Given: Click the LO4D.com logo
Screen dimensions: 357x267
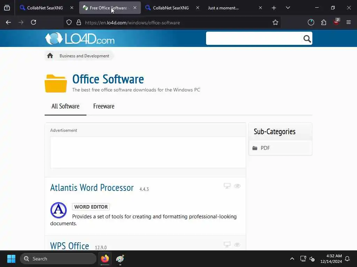Looking at the screenshot, I should coord(80,38).
